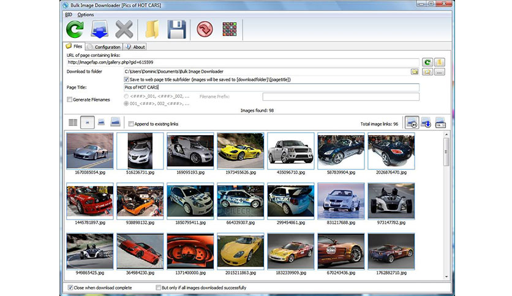Viewport: 512px width, 296px height.
Task: Click the scrollbar up arrow
Action: tap(446, 135)
